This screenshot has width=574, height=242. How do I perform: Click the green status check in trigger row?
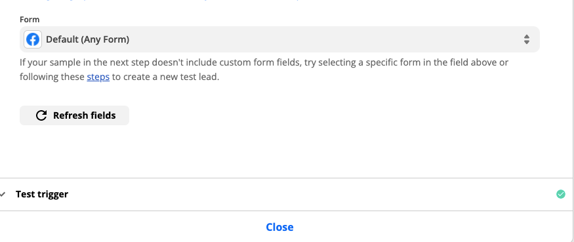point(560,194)
